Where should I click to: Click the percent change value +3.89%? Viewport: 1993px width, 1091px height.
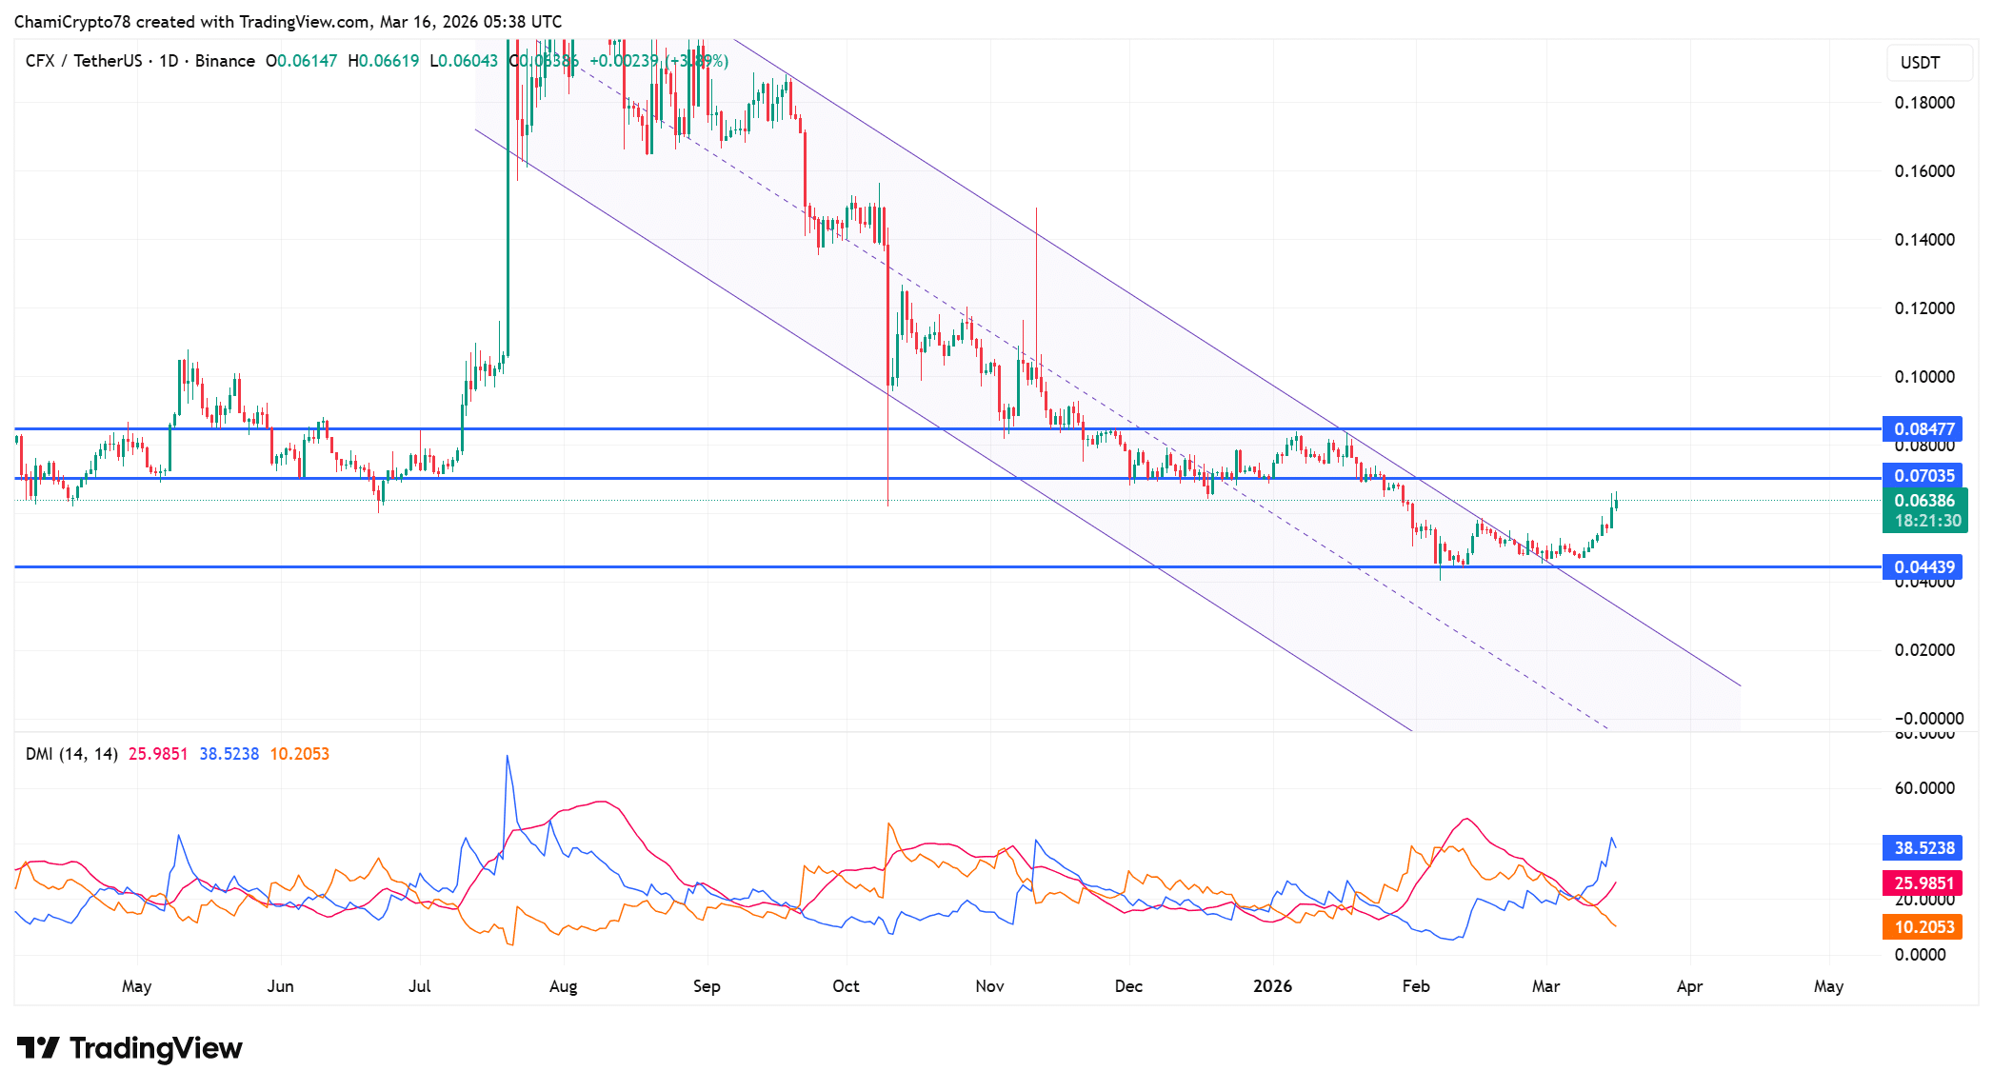(698, 60)
